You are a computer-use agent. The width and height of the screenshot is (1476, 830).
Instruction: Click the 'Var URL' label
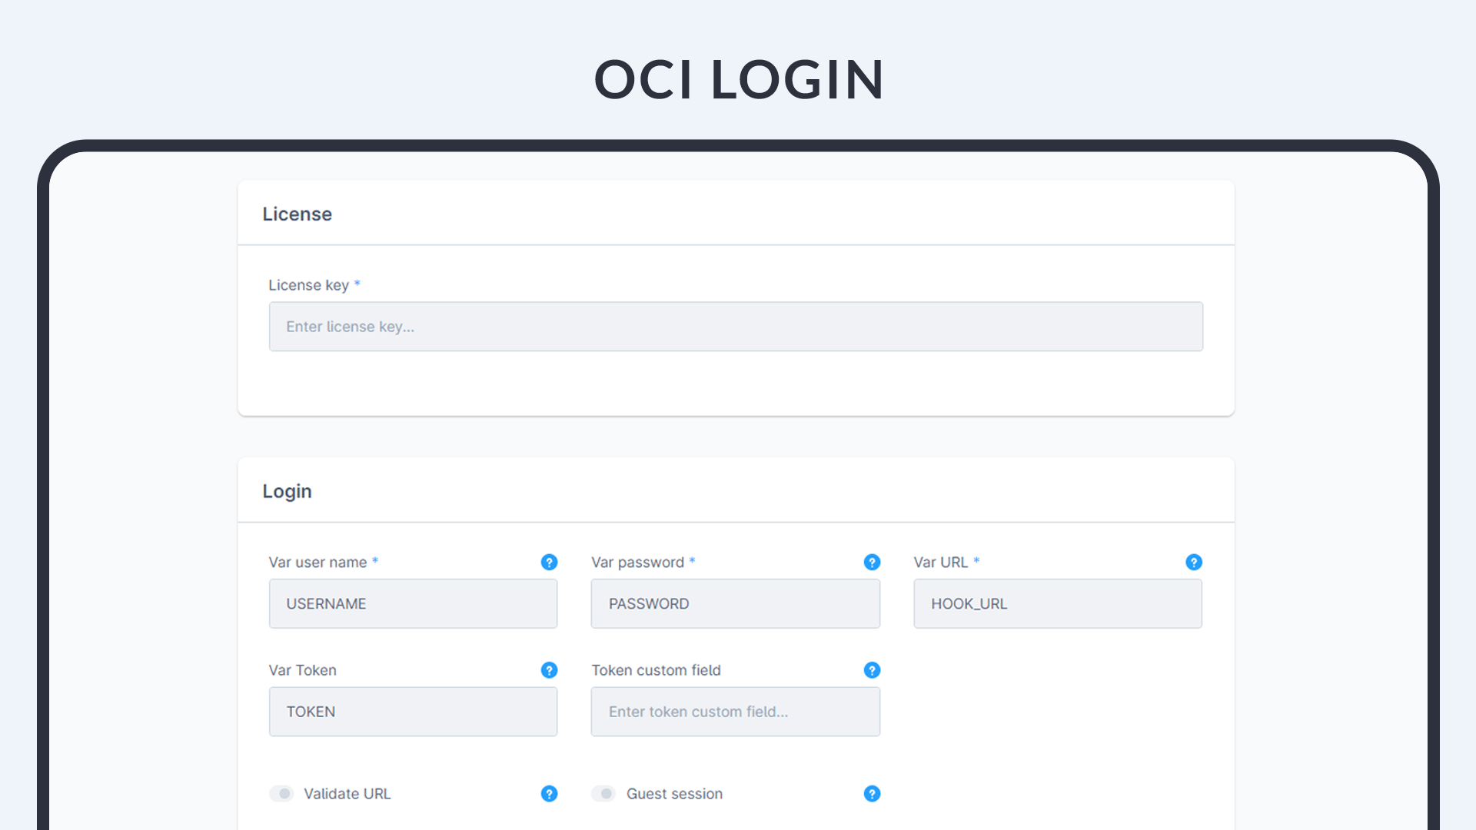point(941,562)
